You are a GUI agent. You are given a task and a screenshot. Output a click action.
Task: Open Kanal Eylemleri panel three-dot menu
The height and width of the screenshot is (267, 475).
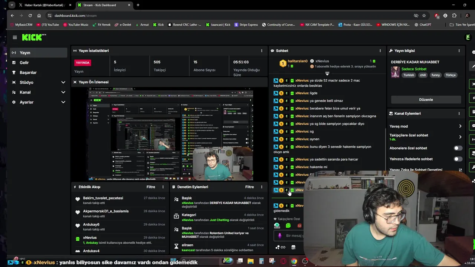coord(459,113)
